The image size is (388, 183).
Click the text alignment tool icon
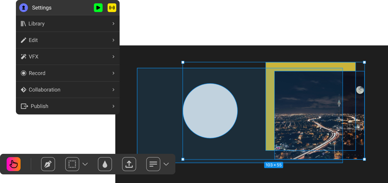pos(153,164)
